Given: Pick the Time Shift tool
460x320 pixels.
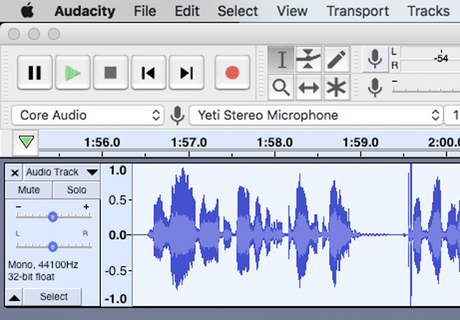Looking at the screenshot, I should point(309,87).
